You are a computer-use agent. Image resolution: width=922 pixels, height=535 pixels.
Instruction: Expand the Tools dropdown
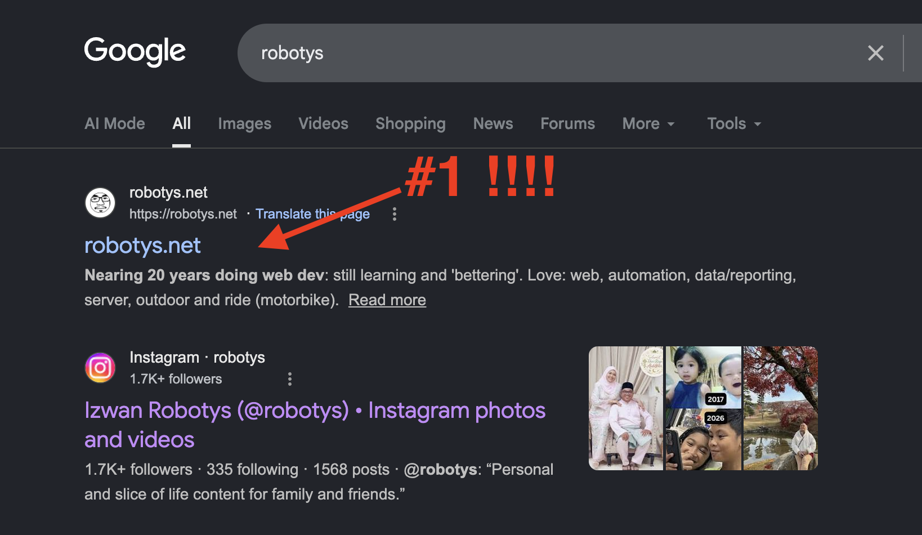pos(734,123)
